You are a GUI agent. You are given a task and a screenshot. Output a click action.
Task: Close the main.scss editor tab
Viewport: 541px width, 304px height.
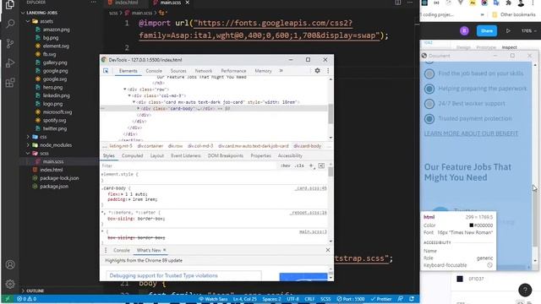click(188, 3)
